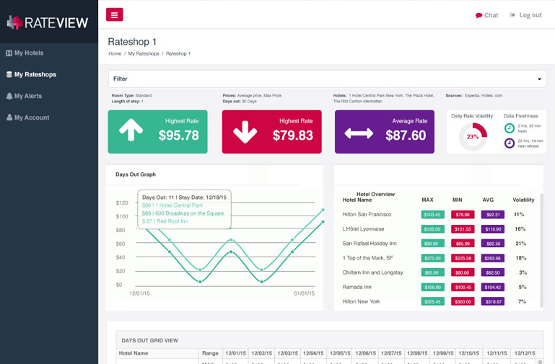
Task: Click the My Rateshops breadcrumb link
Action: tap(144, 54)
